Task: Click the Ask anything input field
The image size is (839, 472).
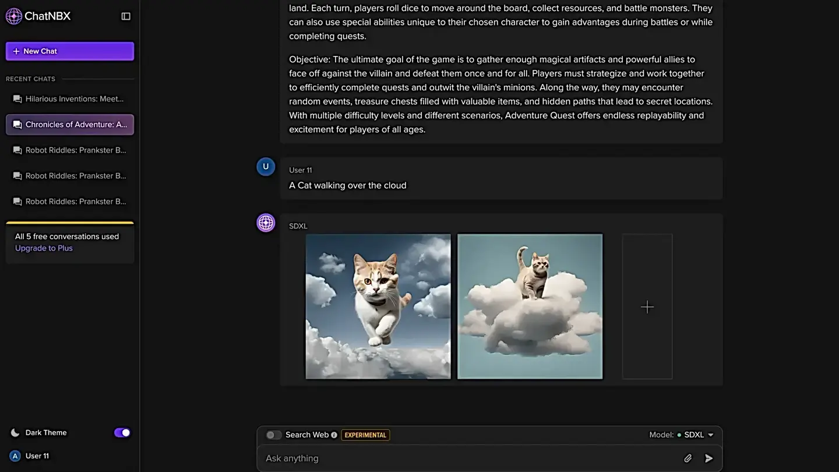Action: [466, 459]
